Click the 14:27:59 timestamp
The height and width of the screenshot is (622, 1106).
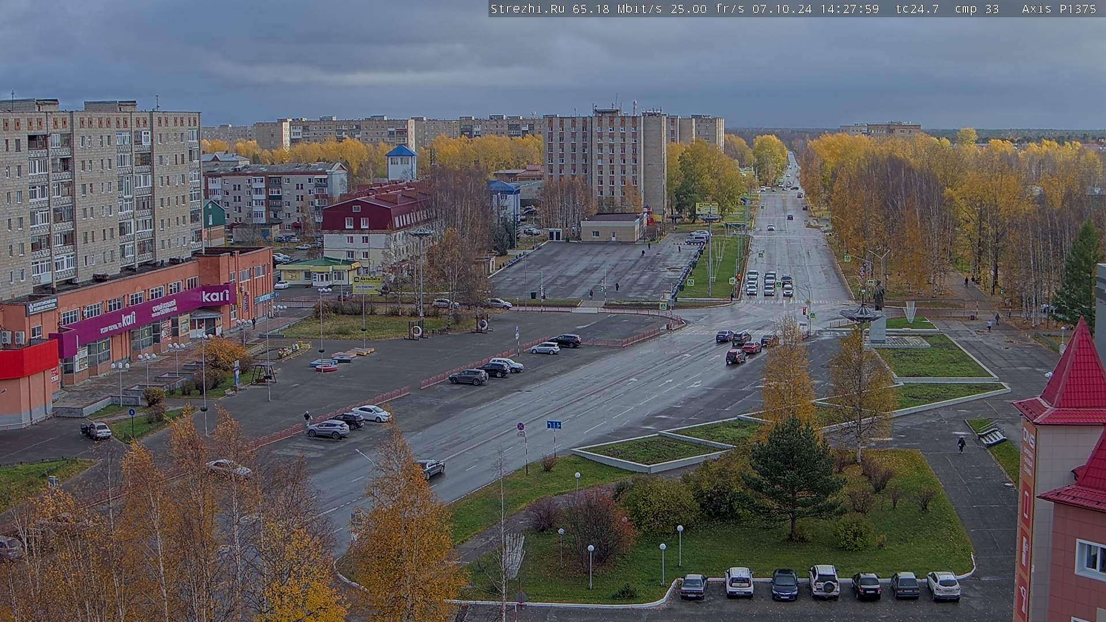point(850,9)
